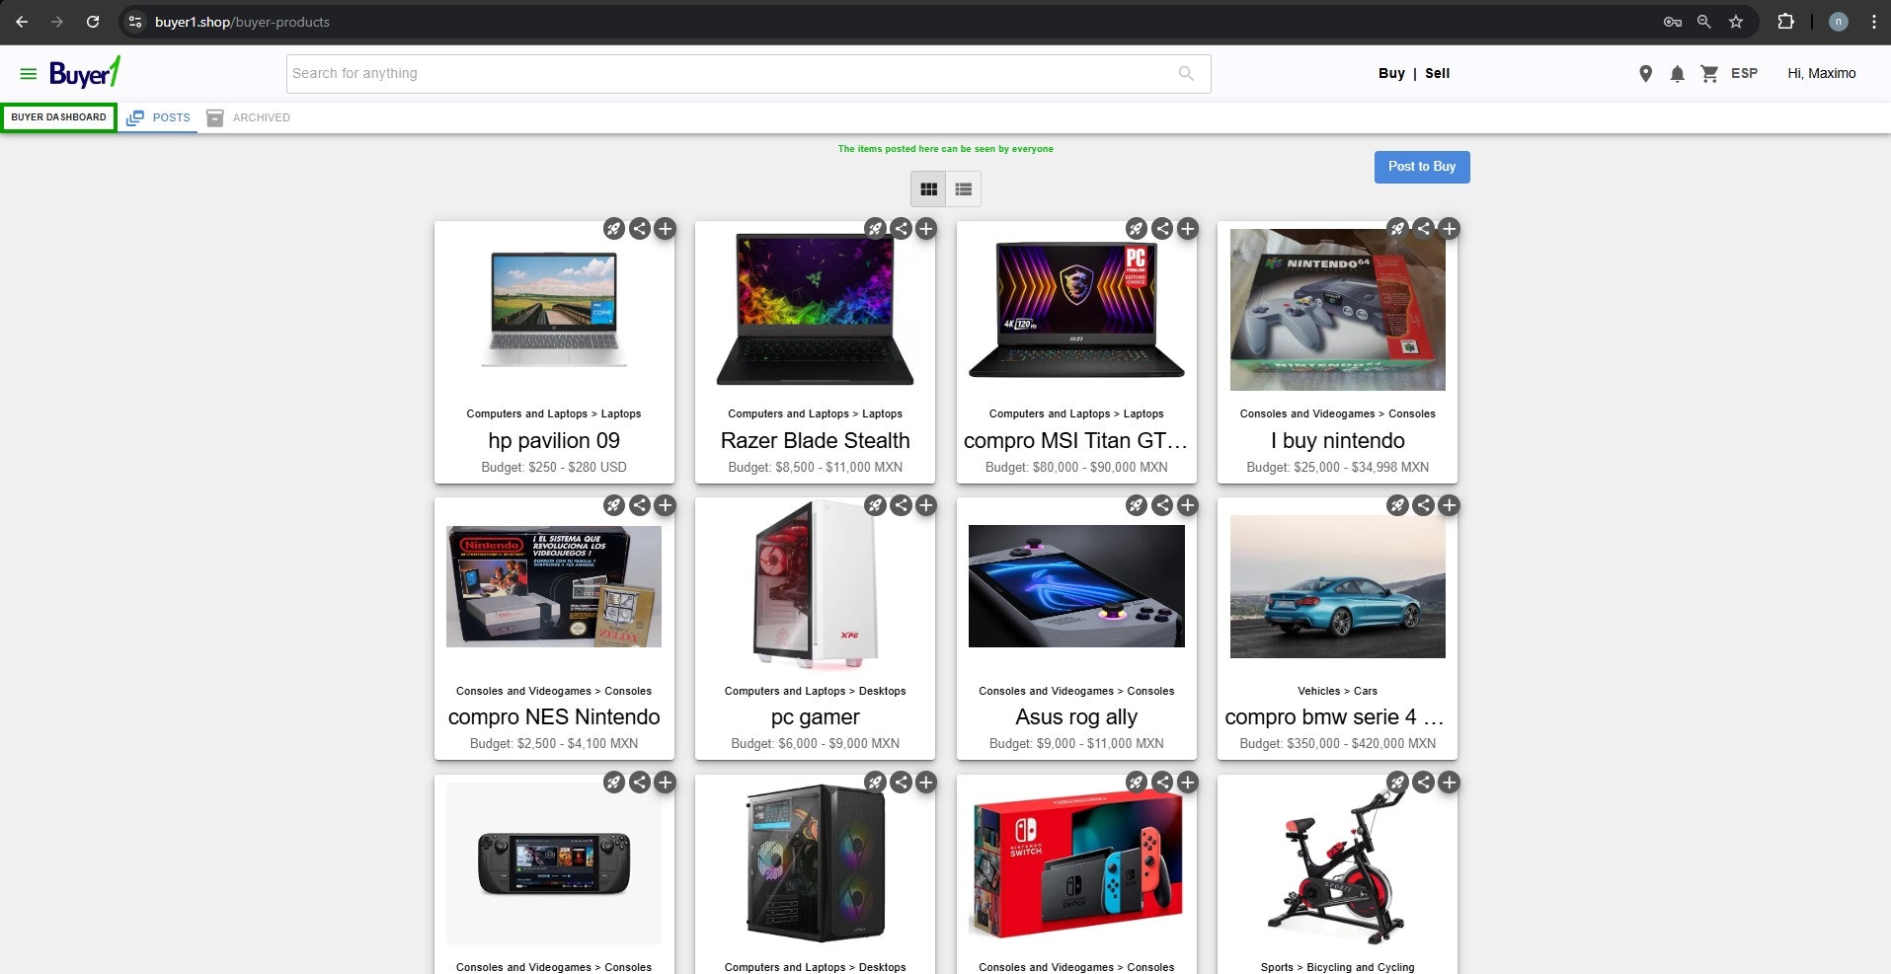Click the plus icon on Asus rog ally
The image size is (1891, 974).
point(1188,505)
